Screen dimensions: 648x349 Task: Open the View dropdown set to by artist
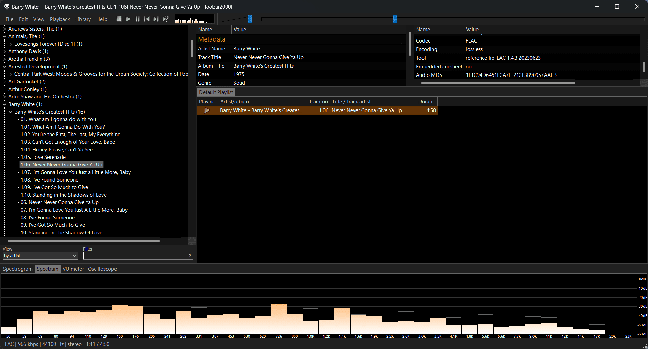pos(40,256)
